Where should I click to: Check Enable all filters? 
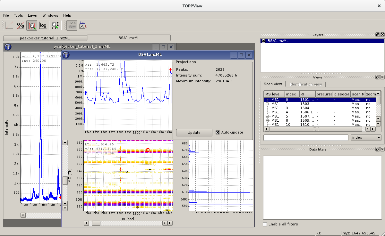[x=265, y=224]
